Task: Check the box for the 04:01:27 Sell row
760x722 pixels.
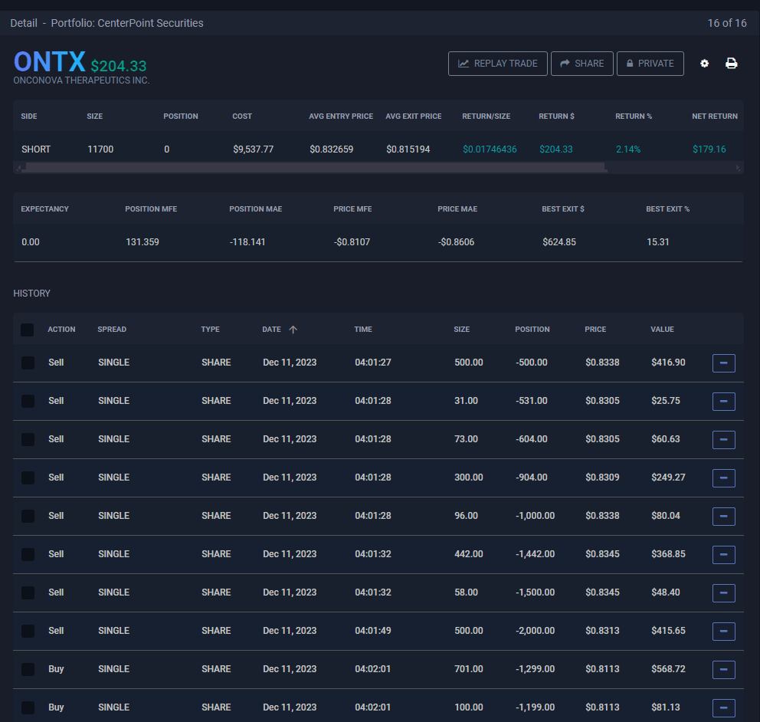Action: 28,363
